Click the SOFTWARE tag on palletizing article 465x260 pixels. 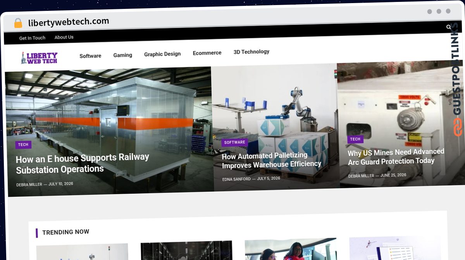(234, 142)
